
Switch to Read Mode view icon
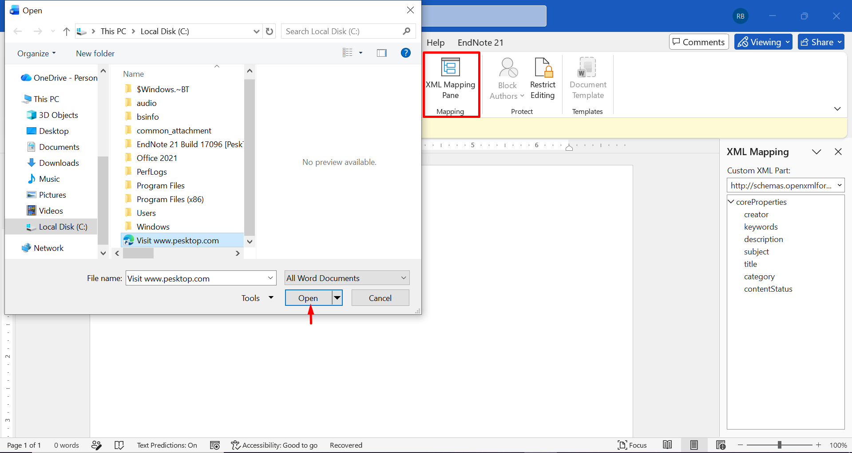pyautogui.click(x=667, y=445)
